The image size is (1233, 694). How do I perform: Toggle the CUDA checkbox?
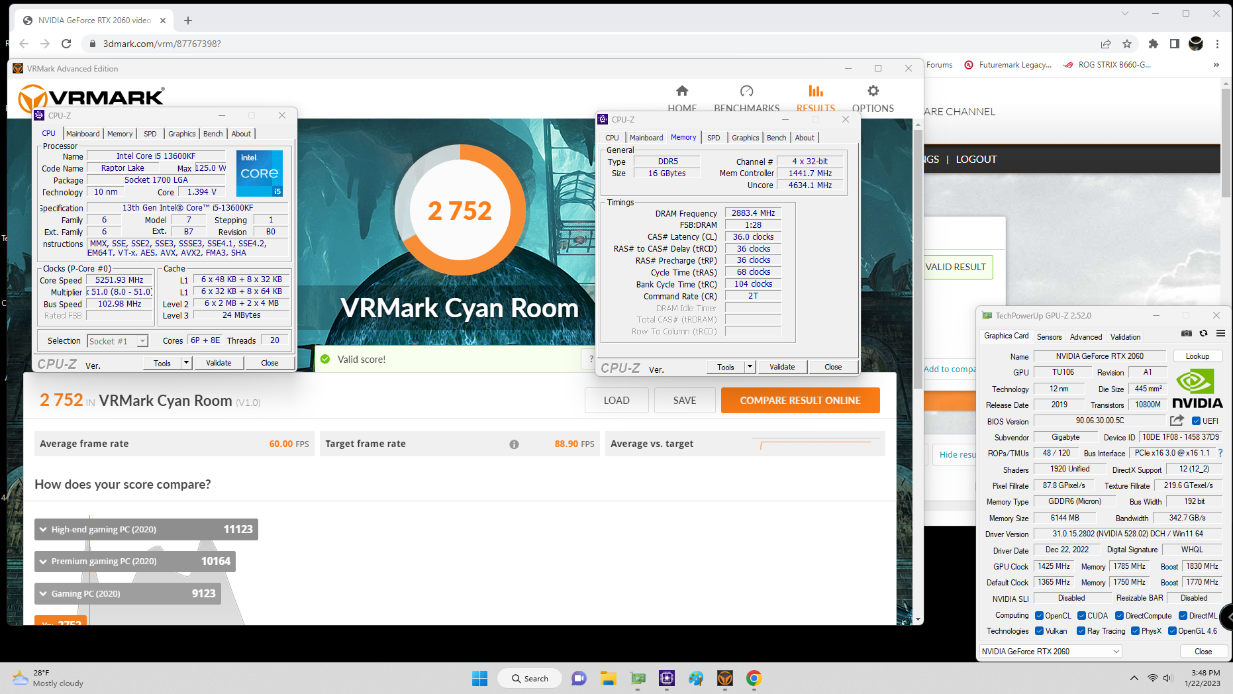pyautogui.click(x=1081, y=616)
